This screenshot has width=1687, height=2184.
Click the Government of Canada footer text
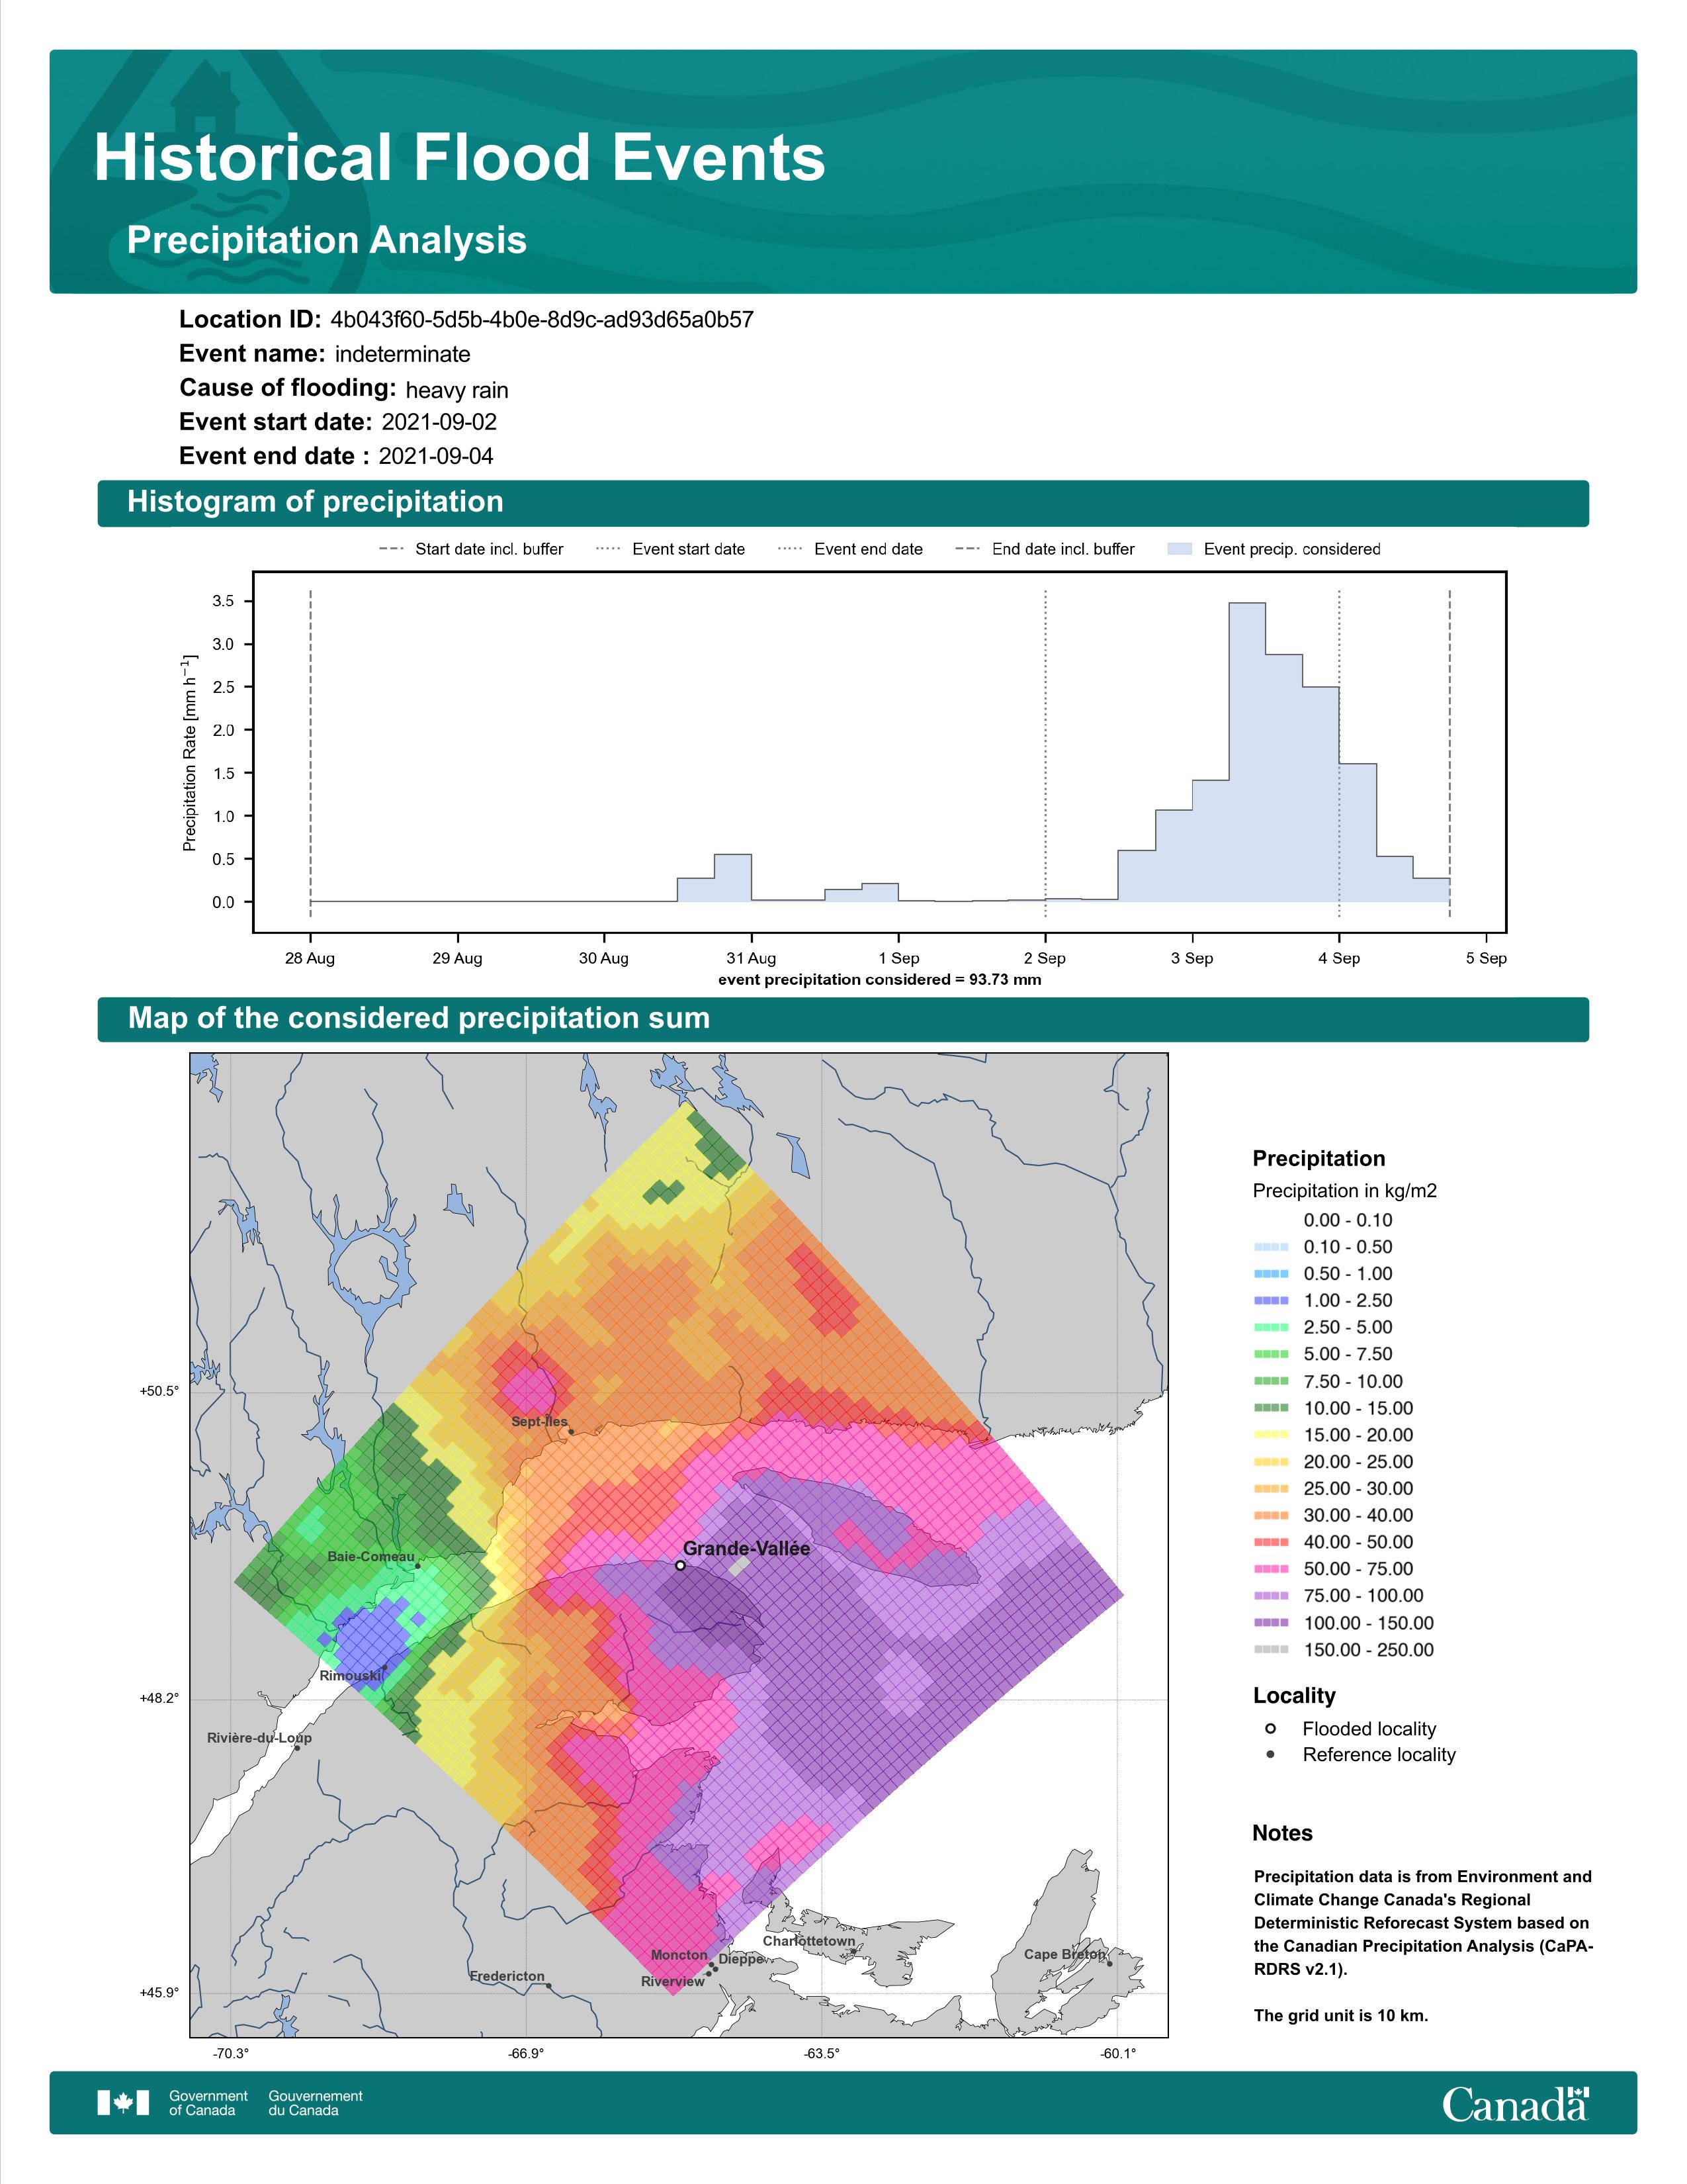pyautogui.click(x=208, y=2103)
